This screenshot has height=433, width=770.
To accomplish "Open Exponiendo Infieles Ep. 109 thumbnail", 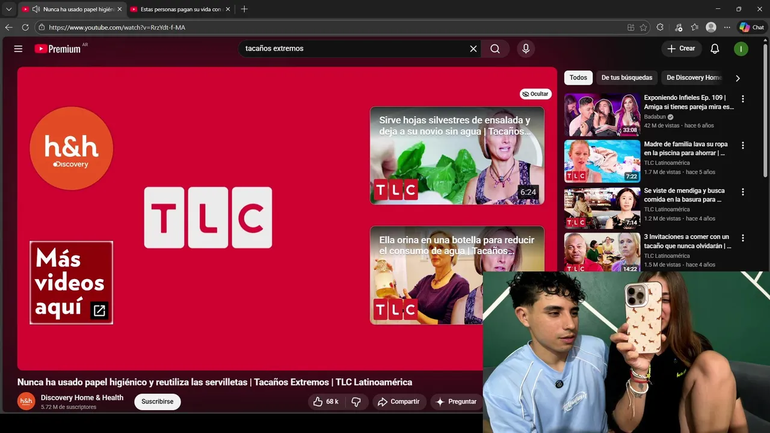I will click(602, 115).
